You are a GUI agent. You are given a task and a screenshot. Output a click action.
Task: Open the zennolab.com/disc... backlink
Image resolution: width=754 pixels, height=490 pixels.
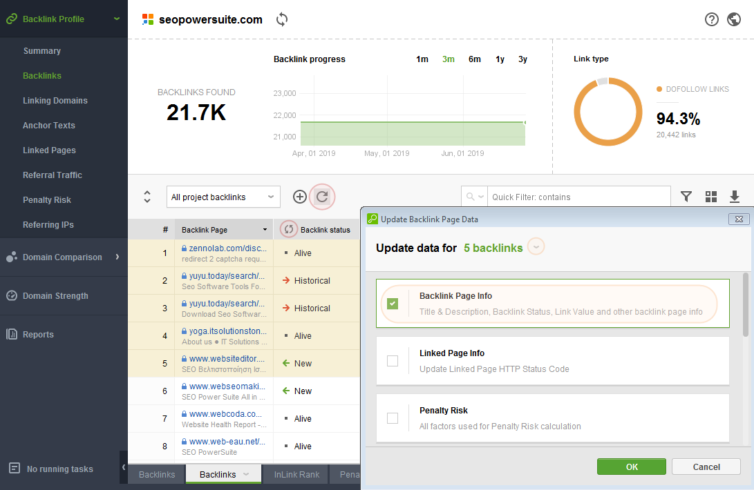[x=227, y=248]
